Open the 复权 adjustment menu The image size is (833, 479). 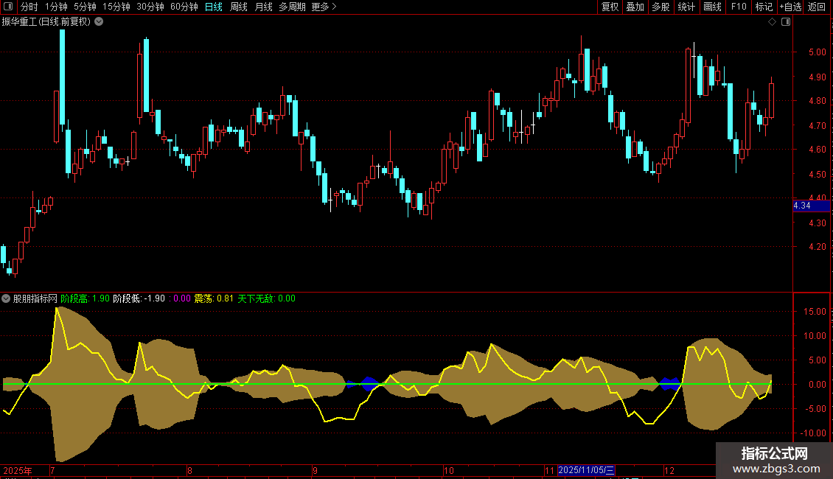610,7
